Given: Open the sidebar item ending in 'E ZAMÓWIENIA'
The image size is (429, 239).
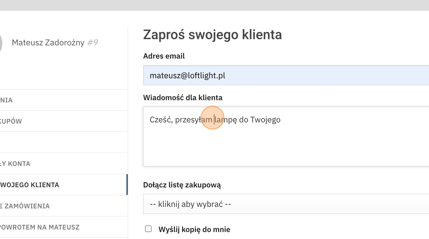Looking at the screenshot, I should tap(25, 206).
